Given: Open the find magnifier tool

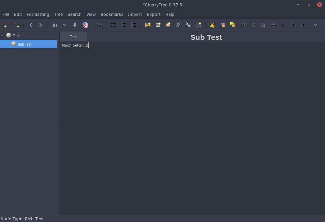Looking at the screenshot, I should [99, 25].
